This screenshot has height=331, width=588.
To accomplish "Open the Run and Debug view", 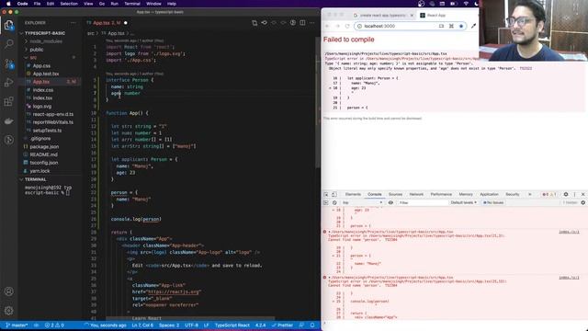I will click(8, 83).
